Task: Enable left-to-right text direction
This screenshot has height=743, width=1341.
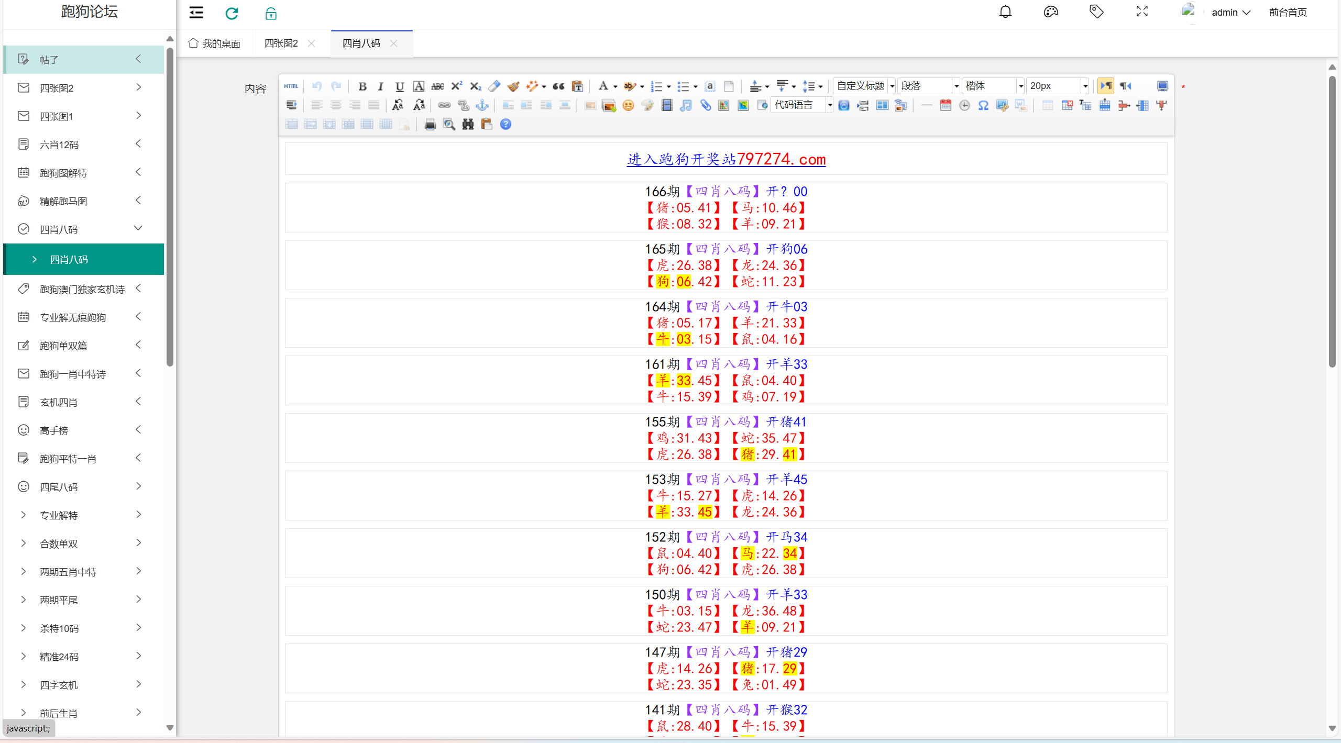Action: tap(1106, 86)
